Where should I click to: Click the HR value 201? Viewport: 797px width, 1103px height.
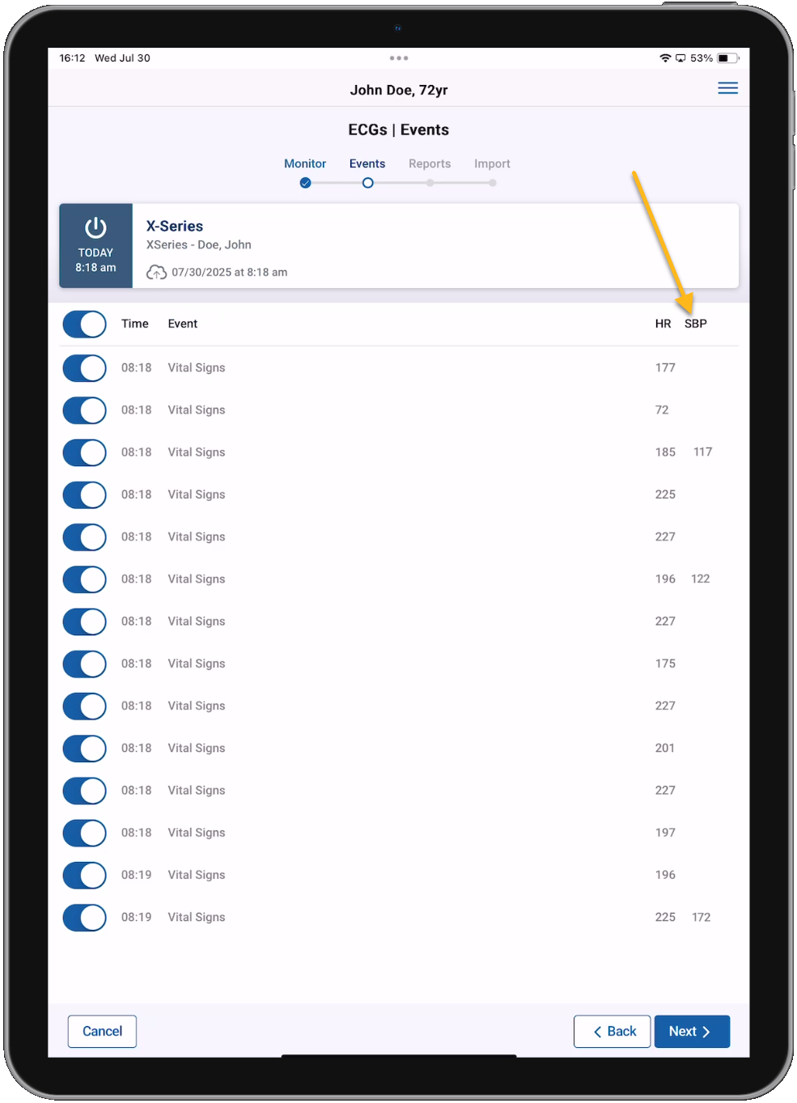point(665,748)
